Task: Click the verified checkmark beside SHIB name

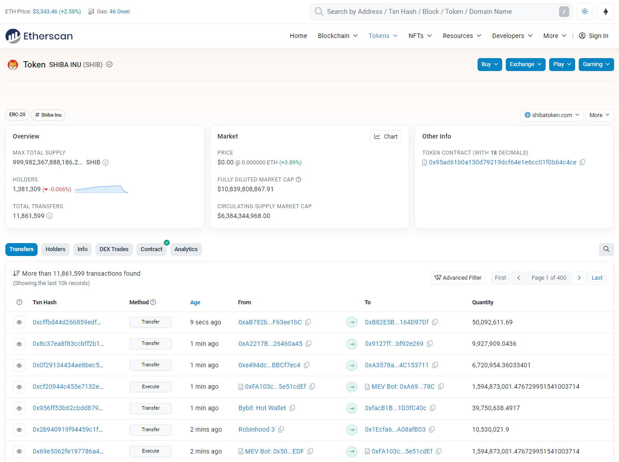Action: (109, 64)
